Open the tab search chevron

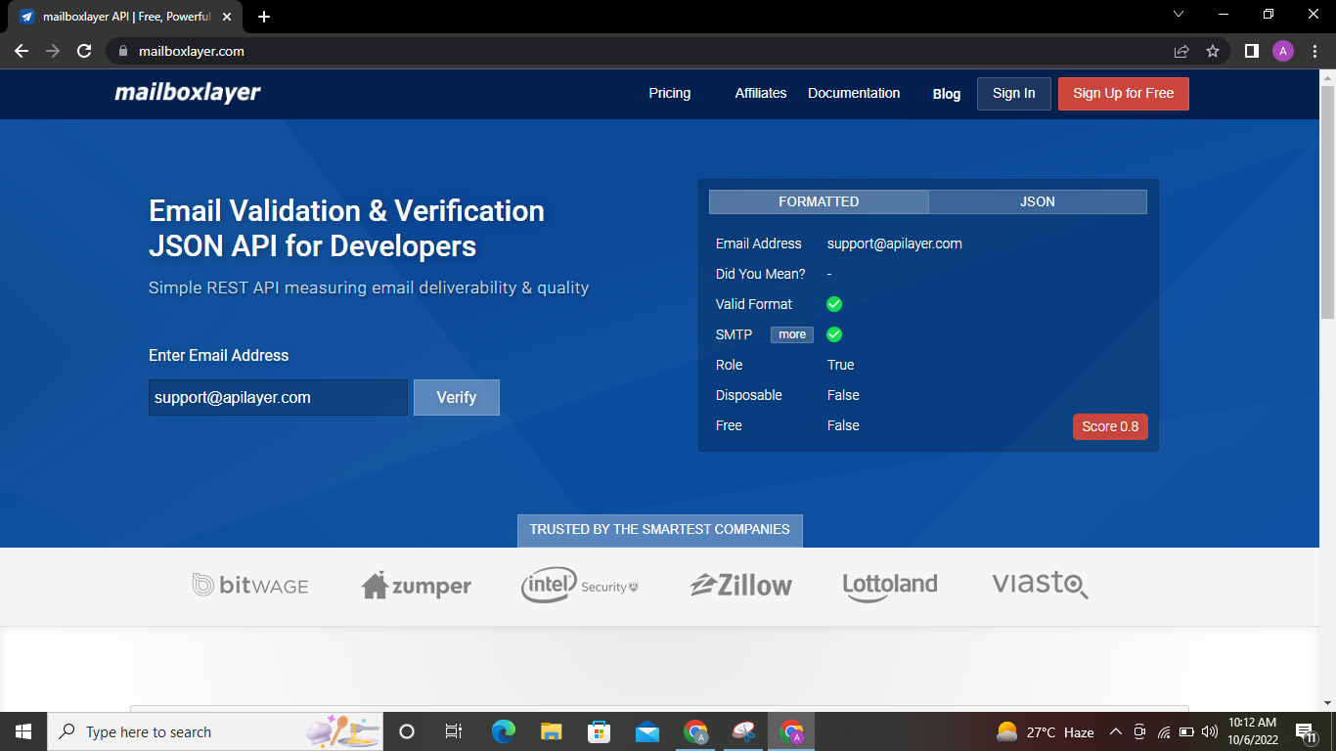click(x=1179, y=14)
